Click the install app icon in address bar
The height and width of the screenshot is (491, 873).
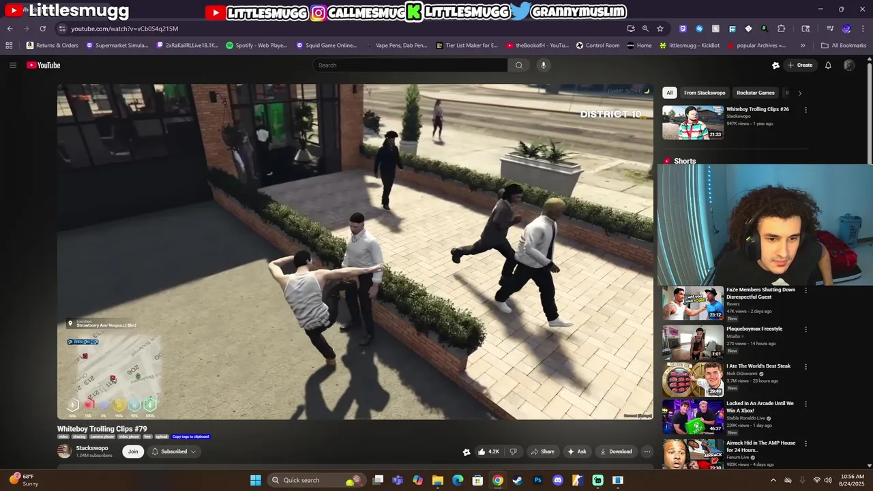[x=631, y=29]
